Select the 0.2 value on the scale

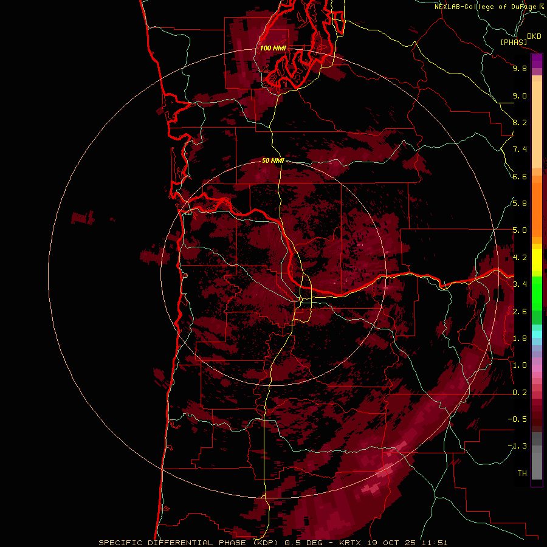point(520,393)
